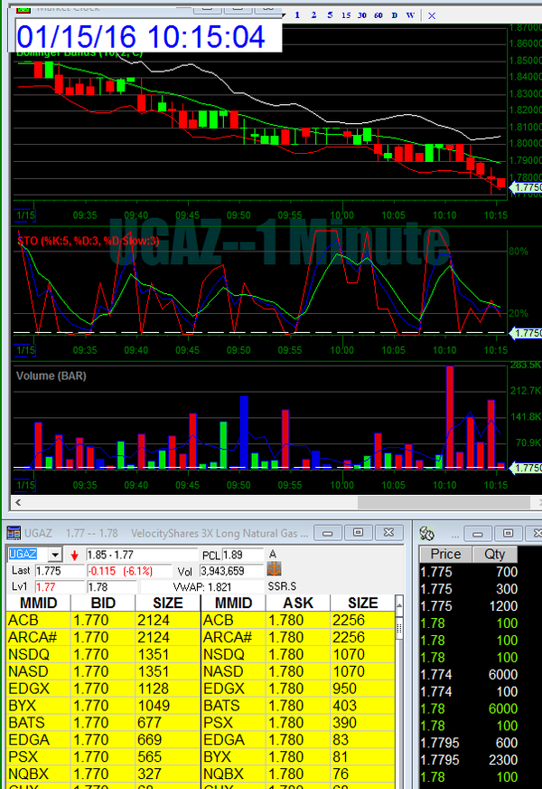Image resolution: width=542 pixels, height=789 pixels.
Task: Switch chart to Daily timeframe
Action: [394, 15]
